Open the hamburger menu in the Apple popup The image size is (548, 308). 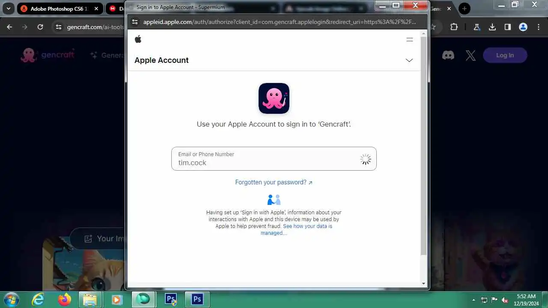(x=410, y=39)
